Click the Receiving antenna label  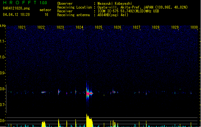coord(73,15)
